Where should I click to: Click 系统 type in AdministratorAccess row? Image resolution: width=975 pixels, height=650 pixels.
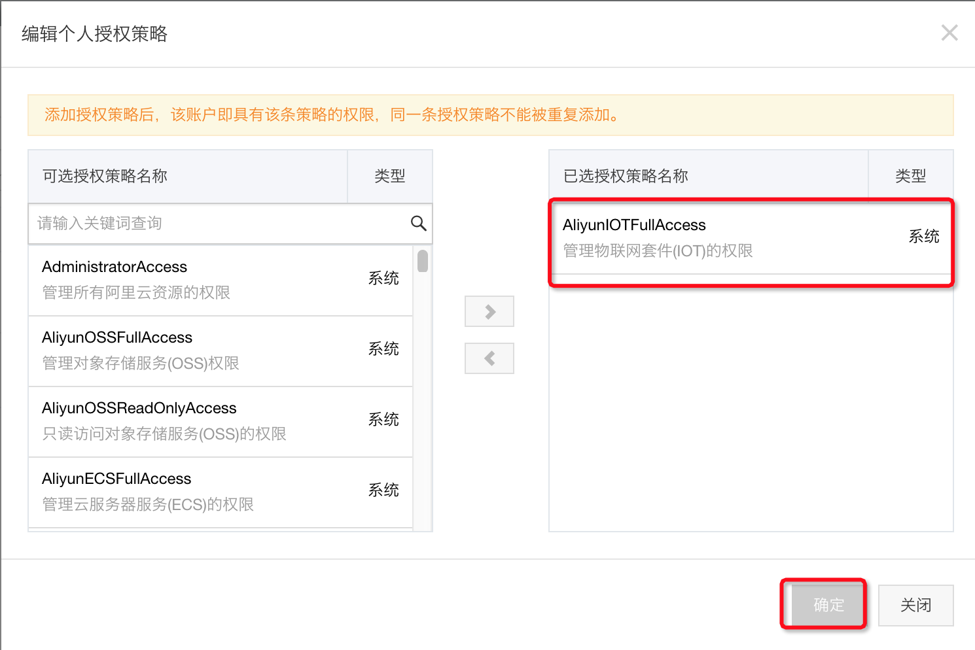(383, 278)
